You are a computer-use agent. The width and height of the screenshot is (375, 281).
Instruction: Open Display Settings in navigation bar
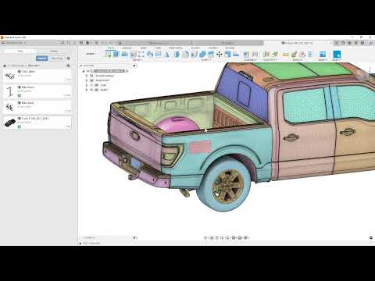[234, 237]
